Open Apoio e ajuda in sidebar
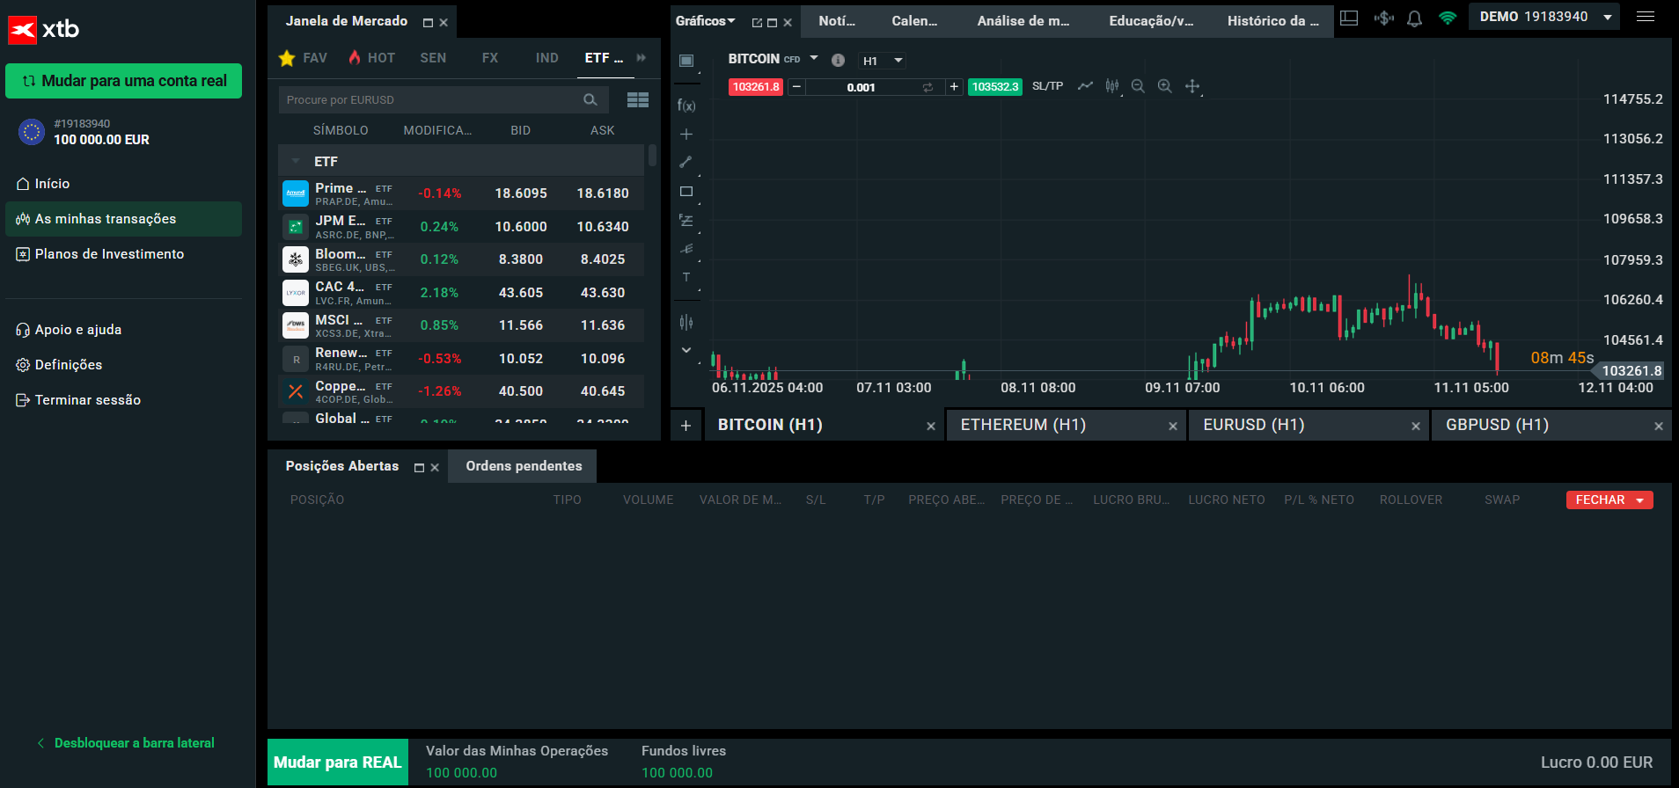The height and width of the screenshot is (788, 1679). [123, 330]
